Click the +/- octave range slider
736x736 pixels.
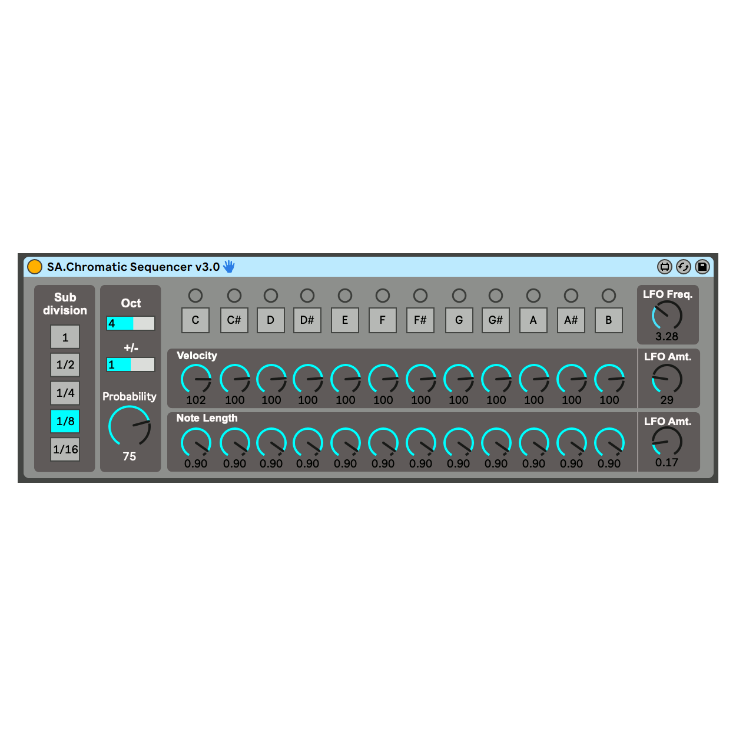[131, 364]
